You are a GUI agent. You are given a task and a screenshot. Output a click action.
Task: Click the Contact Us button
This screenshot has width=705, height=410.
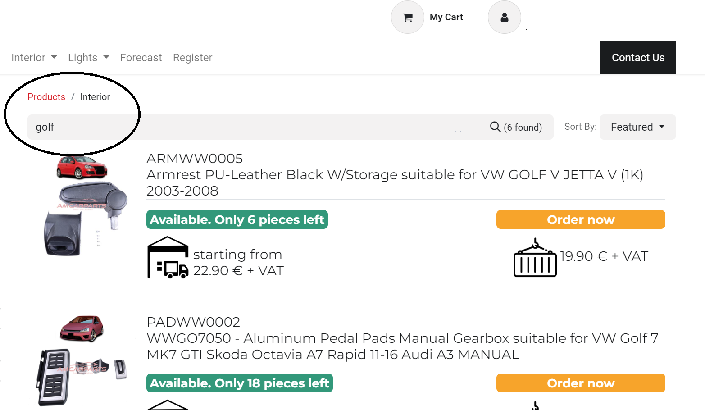pos(638,58)
